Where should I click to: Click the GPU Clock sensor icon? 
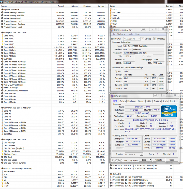(x=2, y=157)
